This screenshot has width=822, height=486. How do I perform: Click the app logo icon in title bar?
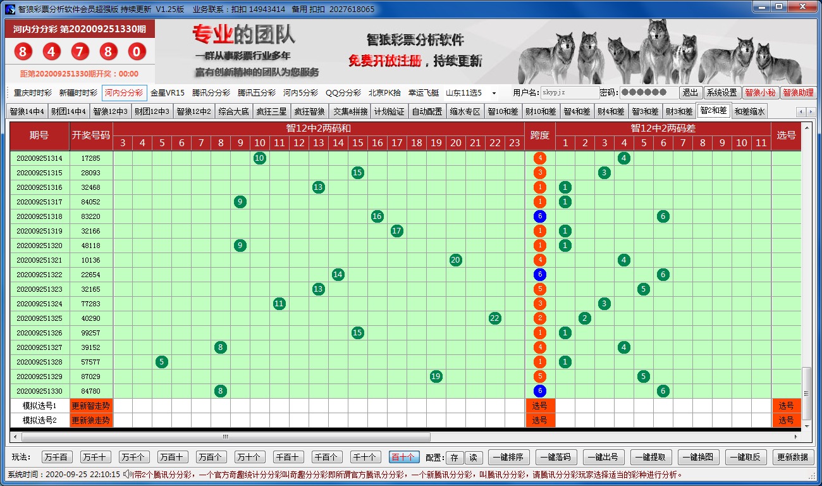9,9
